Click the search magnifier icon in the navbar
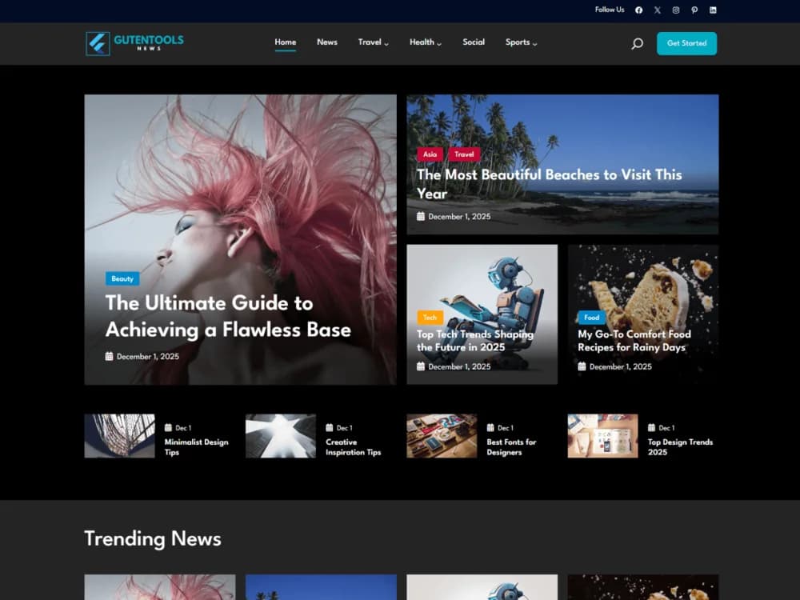 click(x=637, y=43)
